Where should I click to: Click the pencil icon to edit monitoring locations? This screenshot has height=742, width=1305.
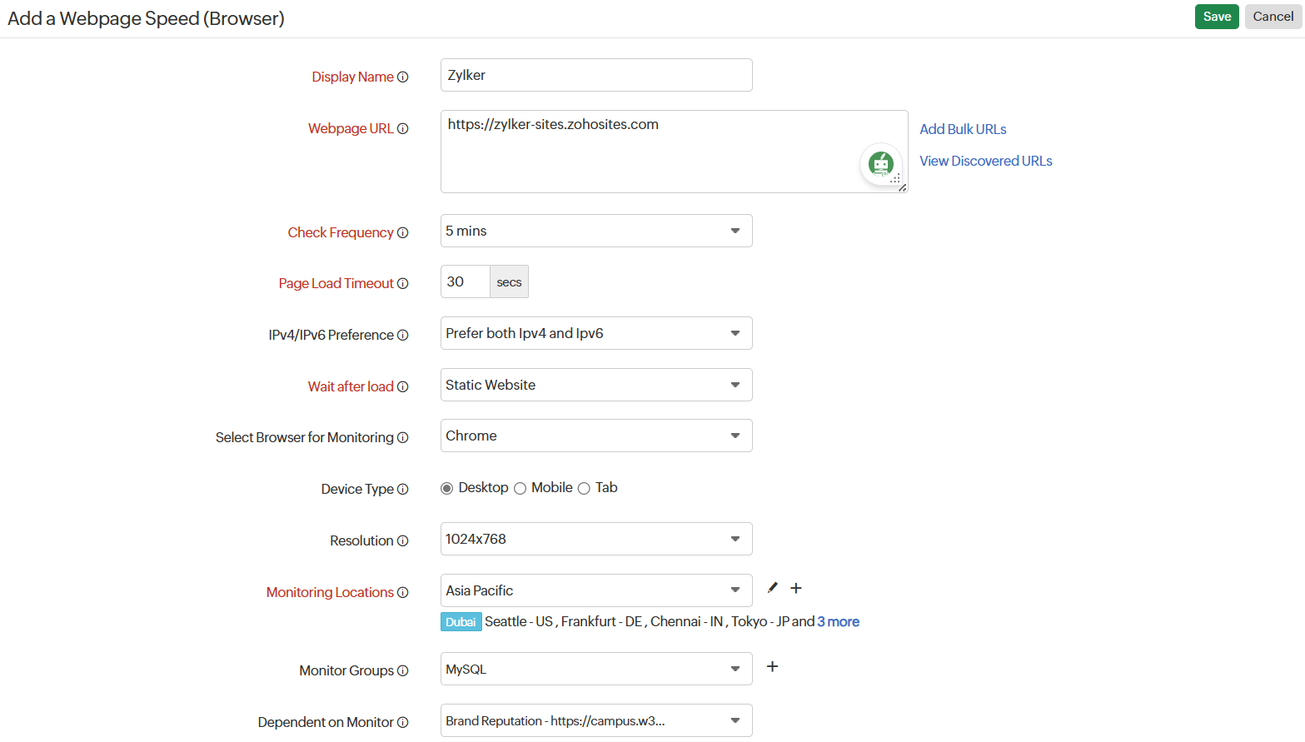(772, 588)
